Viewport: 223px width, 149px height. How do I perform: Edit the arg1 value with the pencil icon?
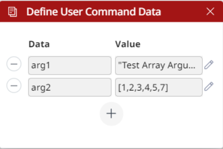[209, 64]
